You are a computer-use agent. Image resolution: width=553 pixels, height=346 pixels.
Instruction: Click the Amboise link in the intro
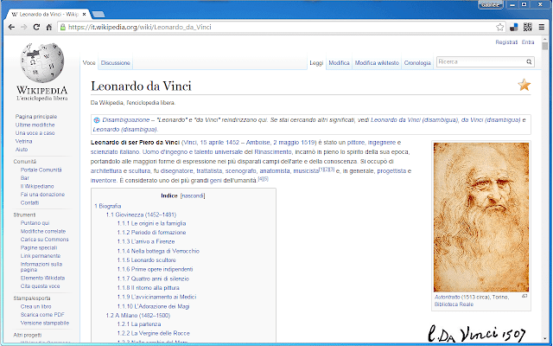[x=257, y=142]
